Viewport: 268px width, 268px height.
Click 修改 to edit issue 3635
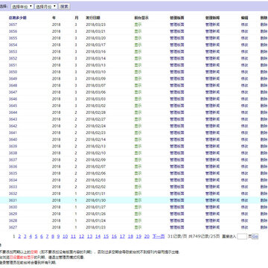244,173
